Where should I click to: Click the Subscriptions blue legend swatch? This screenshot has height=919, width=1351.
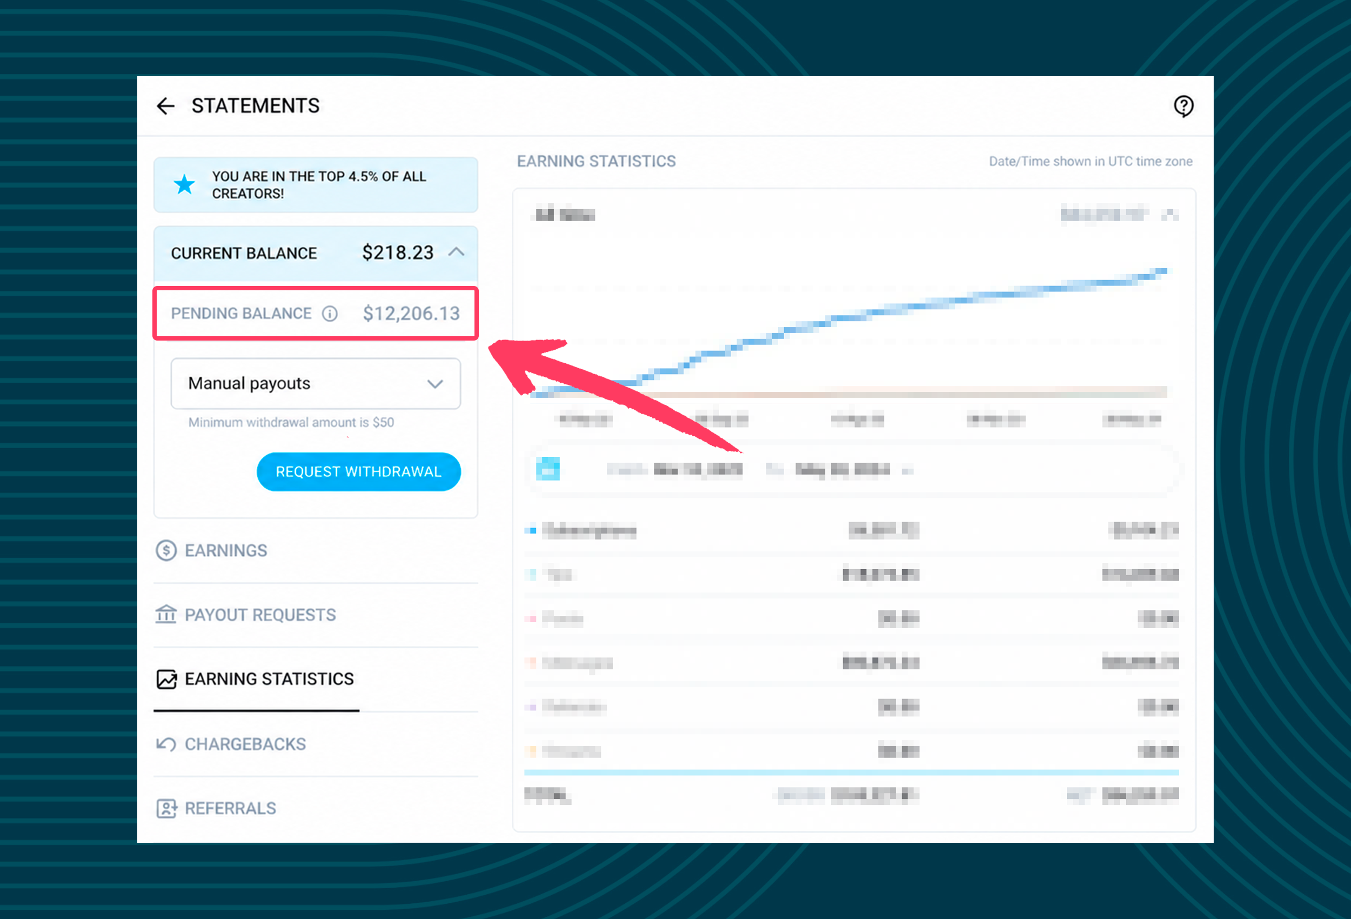530,530
